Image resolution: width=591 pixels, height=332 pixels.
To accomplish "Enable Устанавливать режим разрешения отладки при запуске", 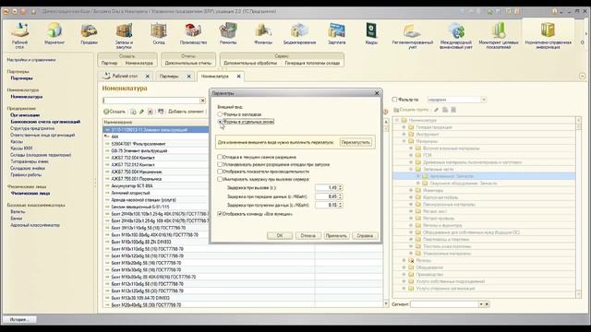I will (220, 164).
